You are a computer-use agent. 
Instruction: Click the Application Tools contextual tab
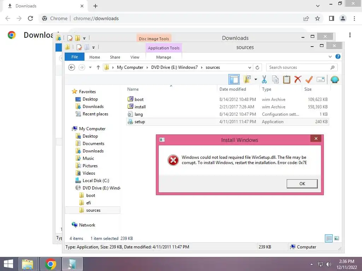click(164, 48)
